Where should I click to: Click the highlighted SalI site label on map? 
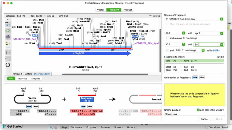click(35, 35)
